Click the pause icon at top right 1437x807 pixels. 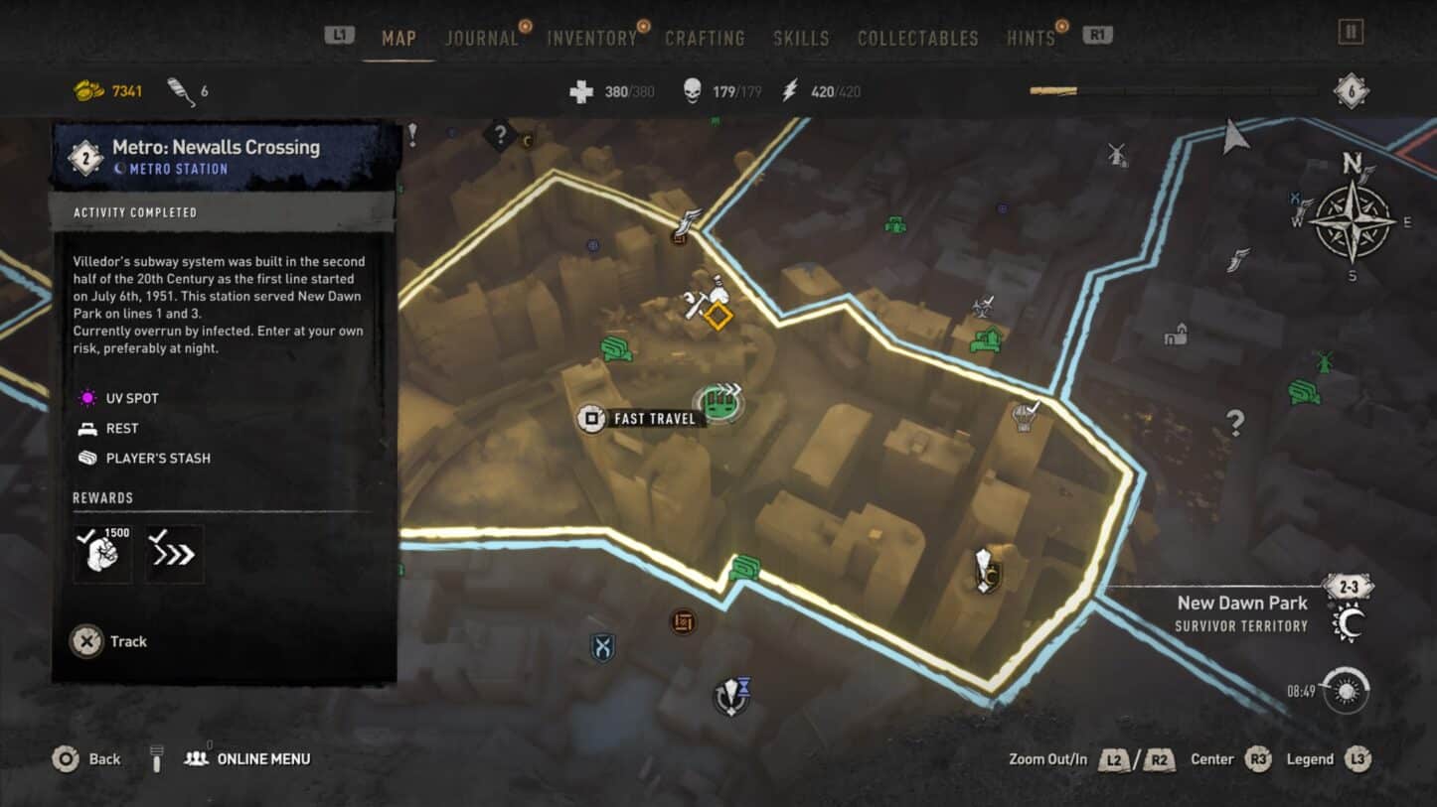(1350, 32)
